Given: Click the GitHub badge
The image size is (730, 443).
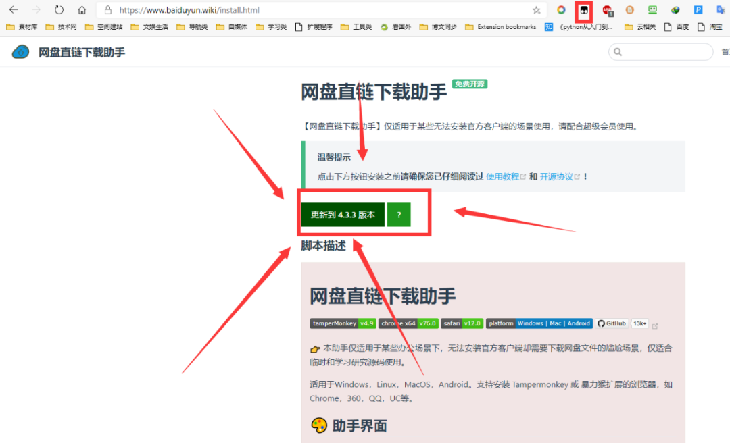Looking at the screenshot, I should tap(611, 323).
